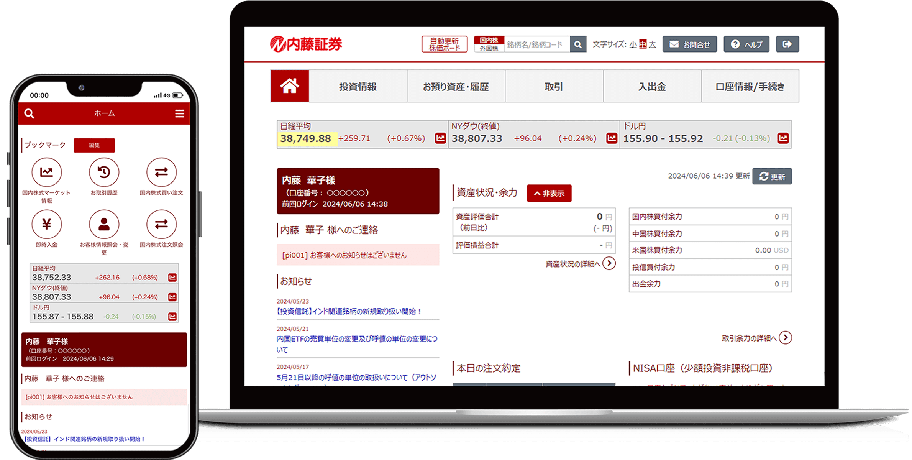
Task: Click the 更新 refresh button
Action: 772,176
